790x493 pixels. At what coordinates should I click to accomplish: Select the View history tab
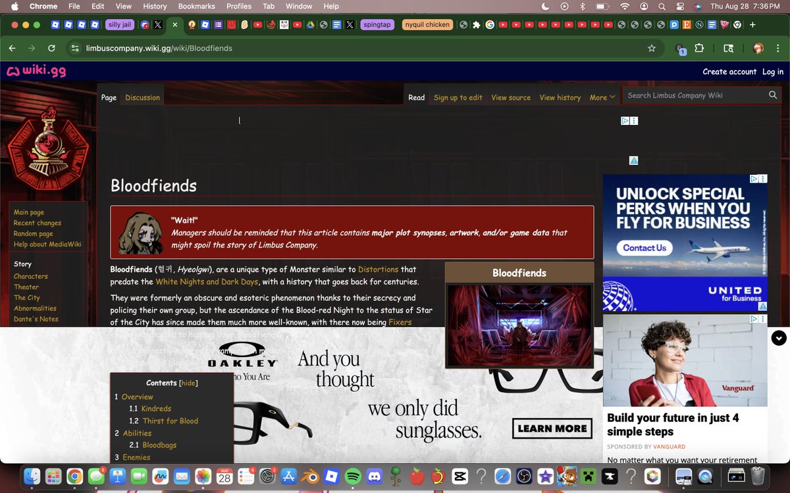(560, 97)
